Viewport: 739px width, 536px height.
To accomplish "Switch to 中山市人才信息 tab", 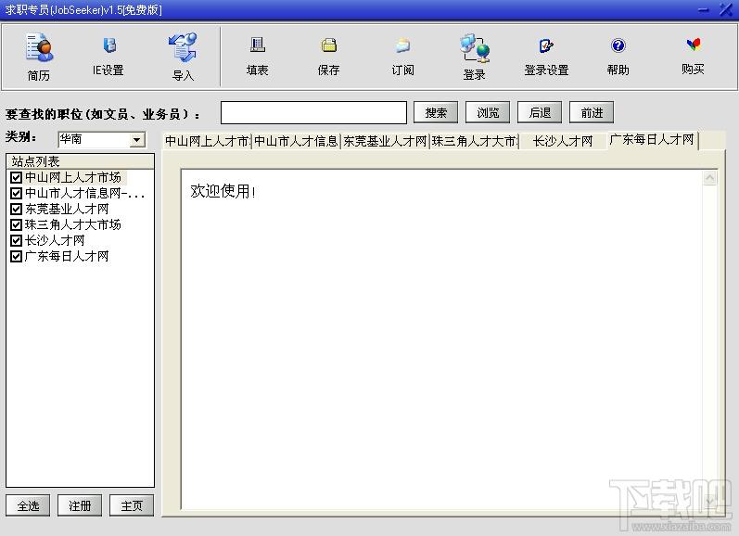I will click(x=296, y=141).
